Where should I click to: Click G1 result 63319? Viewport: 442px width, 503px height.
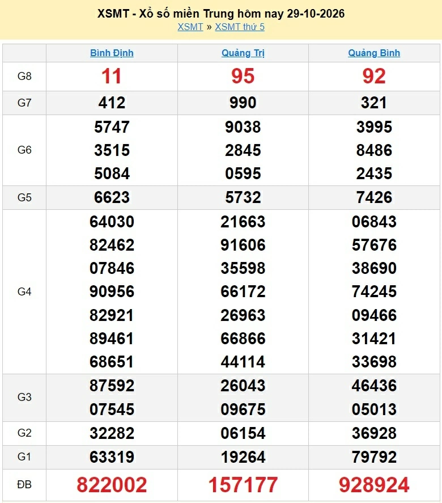click(112, 457)
